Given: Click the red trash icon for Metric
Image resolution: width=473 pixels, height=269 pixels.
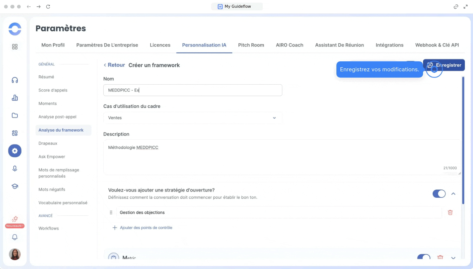Looking at the screenshot, I should [x=440, y=258].
